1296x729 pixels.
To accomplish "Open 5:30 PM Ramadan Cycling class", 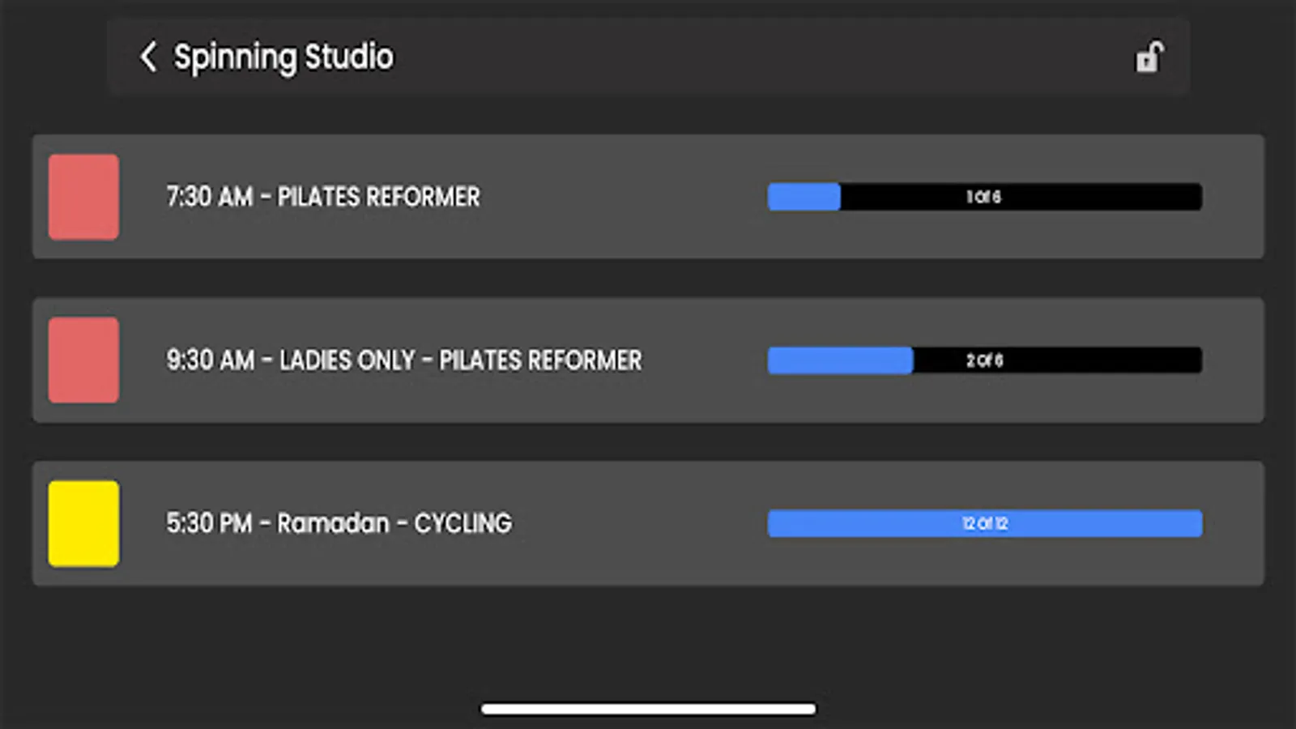I will [x=339, y=523].
